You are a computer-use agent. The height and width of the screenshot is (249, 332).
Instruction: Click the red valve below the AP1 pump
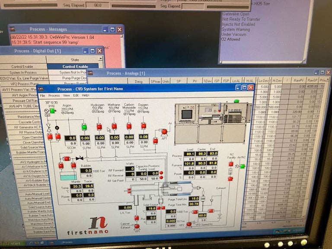156,140
